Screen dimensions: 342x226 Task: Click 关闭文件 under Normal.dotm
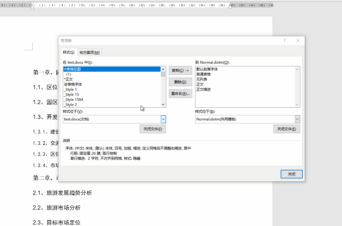pyautogui.click(x=287, y=129)
